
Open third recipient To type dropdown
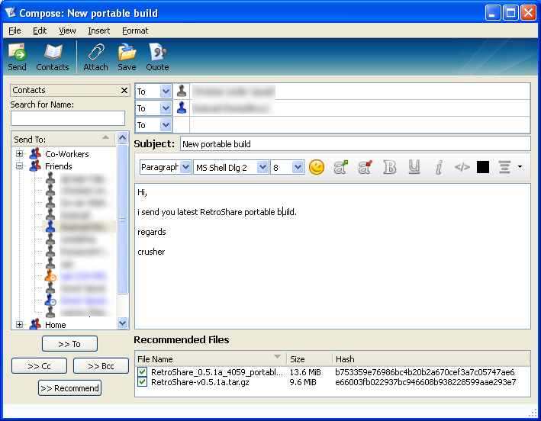[x=166, y=125]
